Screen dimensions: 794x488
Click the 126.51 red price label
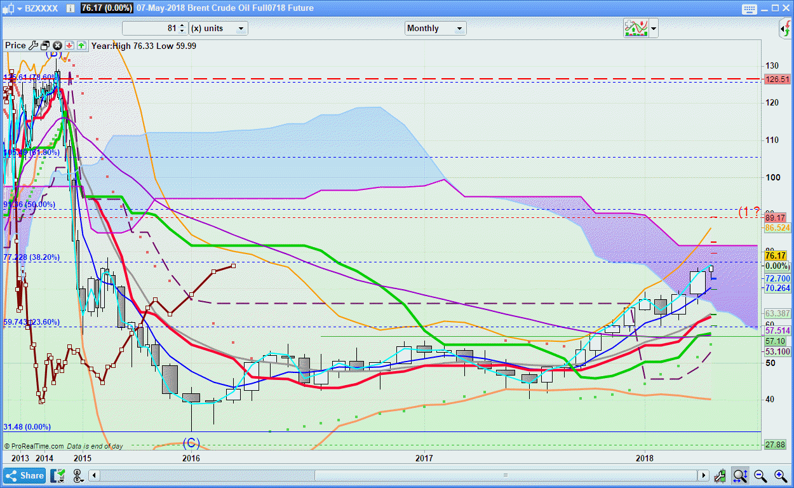pyautogui.click(x=777, y=79)
